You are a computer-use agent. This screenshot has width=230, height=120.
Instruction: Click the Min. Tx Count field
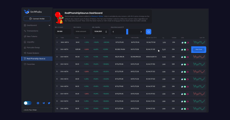coord(63,32)
